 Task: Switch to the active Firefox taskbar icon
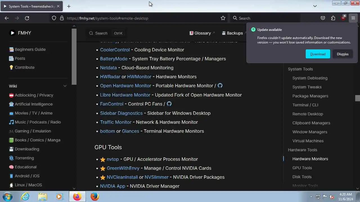point(77,197)
